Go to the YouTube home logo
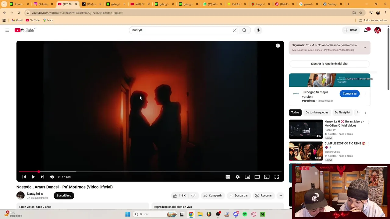 click(24, 30)
